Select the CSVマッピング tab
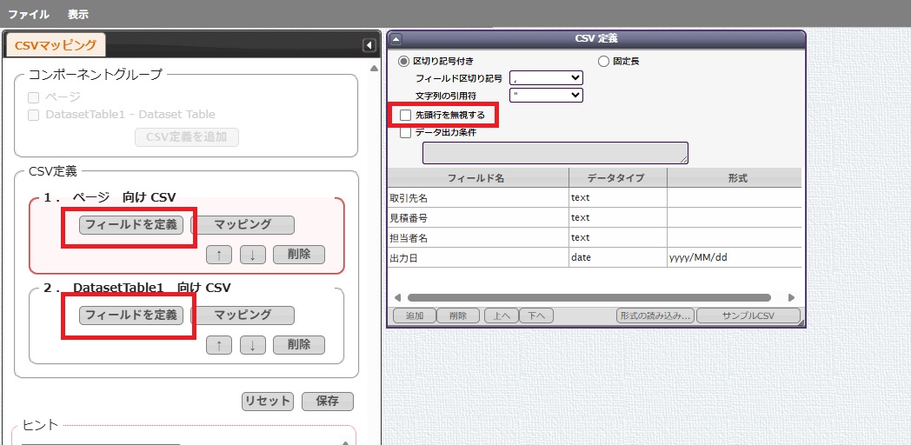911x445 pixels. (x=56, y=45)
